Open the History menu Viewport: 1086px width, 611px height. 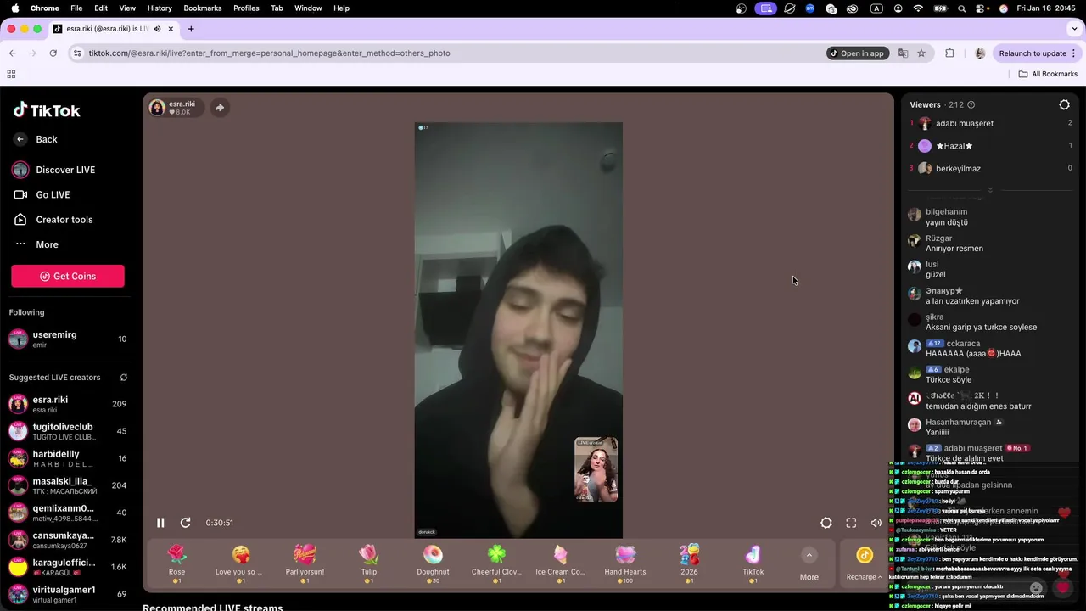pyautogui.click(x=160, y=8)
